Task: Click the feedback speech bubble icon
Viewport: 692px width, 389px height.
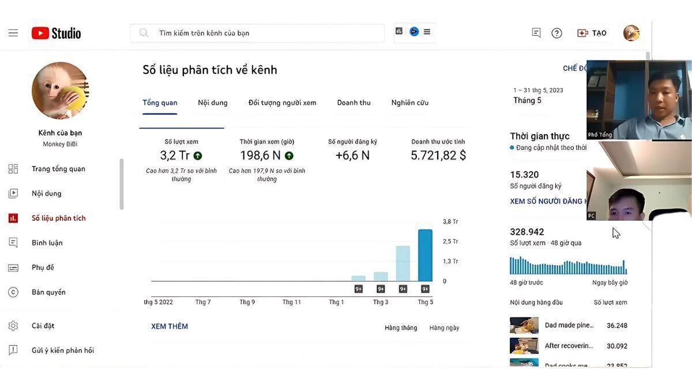Action: [535, 32]
